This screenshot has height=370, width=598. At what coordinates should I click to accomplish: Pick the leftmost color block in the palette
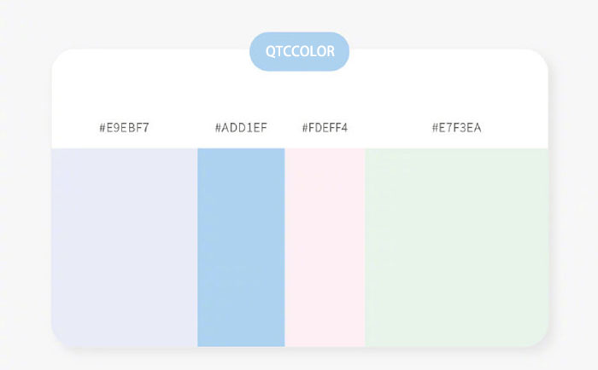click(124, 247)
